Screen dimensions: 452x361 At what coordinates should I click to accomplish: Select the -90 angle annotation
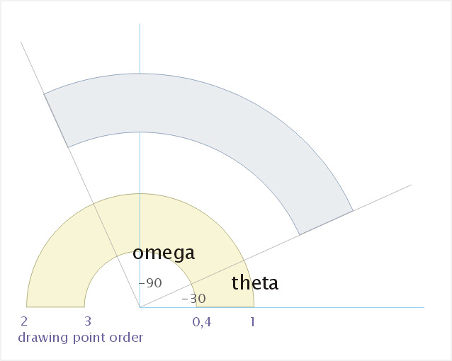pyautogui.click(x=150, y=283)
